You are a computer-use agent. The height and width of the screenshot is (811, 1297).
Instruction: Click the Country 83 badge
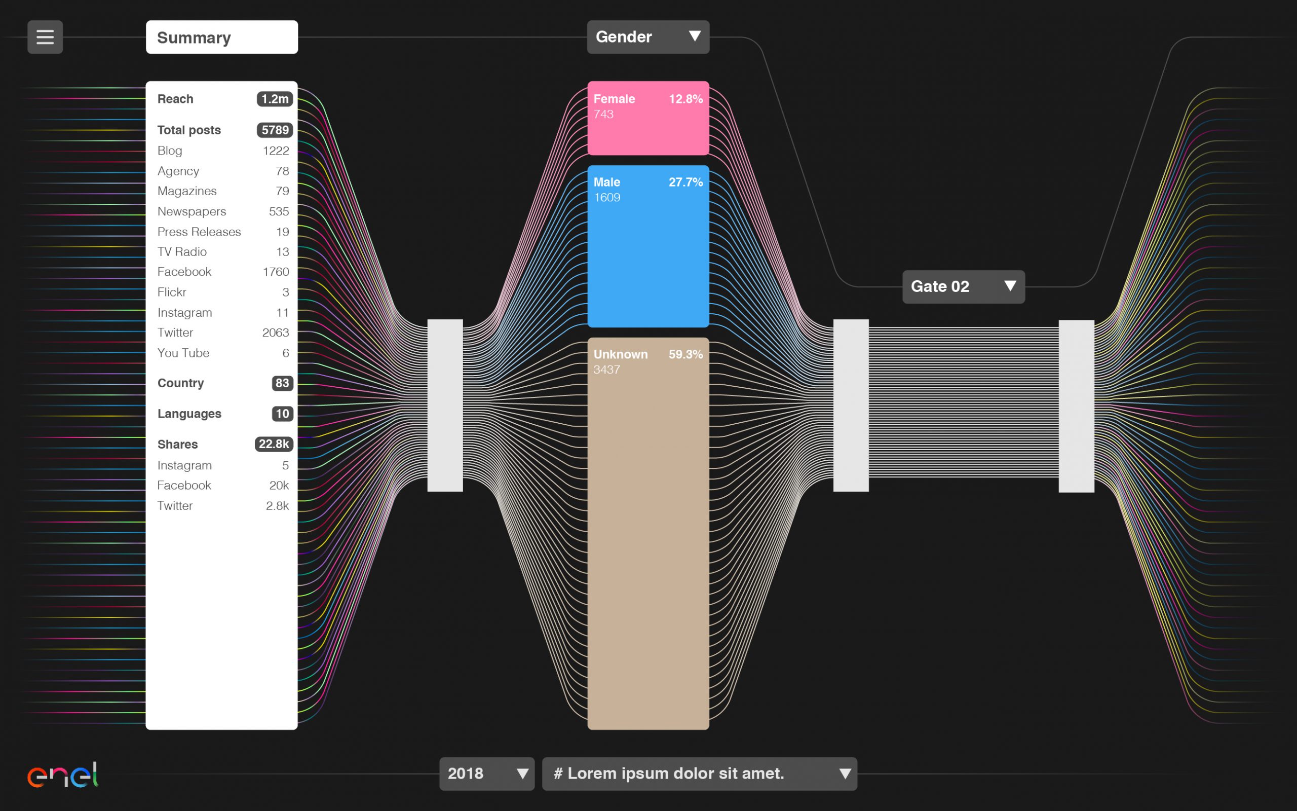[282, 383]
